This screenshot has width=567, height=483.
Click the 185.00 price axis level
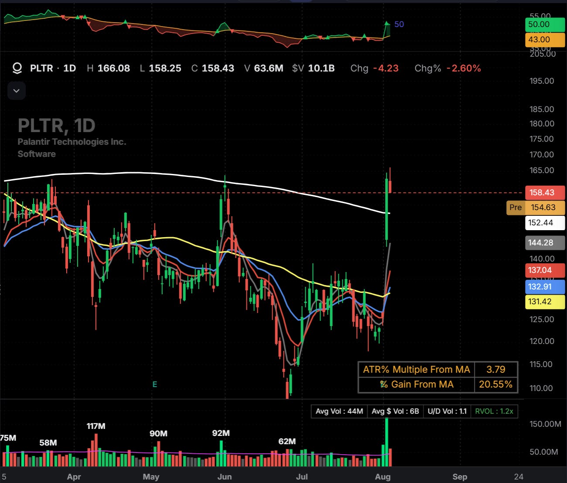click(x=542, y=109)
